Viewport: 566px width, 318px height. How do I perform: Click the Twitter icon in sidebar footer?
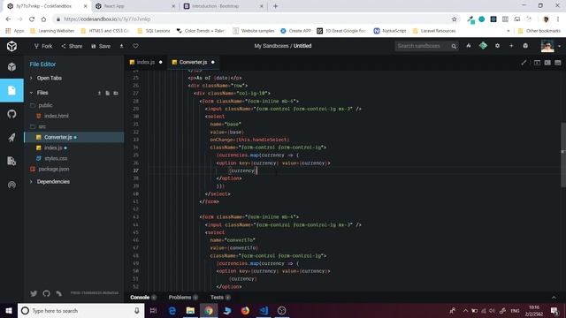click(x=34, y=293)
